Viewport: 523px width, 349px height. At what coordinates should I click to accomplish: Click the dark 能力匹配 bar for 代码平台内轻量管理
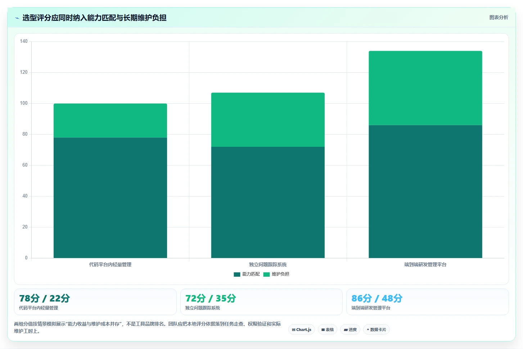tap(110, 198)
